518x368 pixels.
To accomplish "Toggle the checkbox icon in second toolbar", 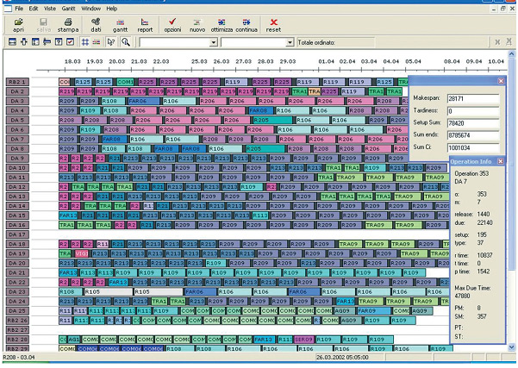I will coord(71,41).
